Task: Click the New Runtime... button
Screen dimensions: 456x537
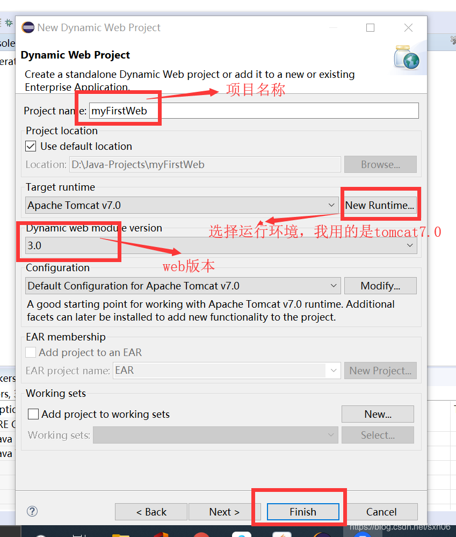Action: pyautogui.click(x=380, y=205)
